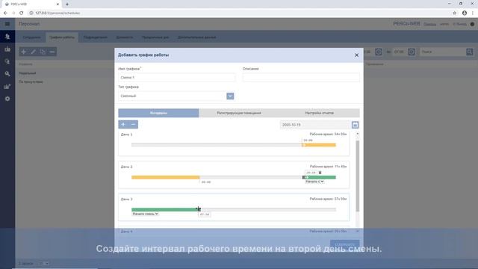Image resolution: width=478 pixels, height=269 pixels.
Task: Open the settings gear in the sidebar
Action: click(x=7, y=99)
